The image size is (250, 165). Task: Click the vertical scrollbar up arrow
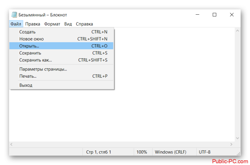(237, 31)
